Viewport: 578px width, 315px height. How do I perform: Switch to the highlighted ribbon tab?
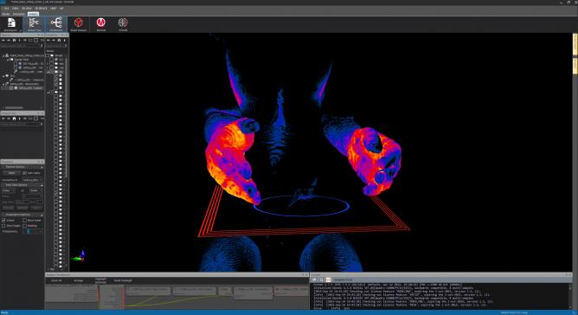click(33, 14)
